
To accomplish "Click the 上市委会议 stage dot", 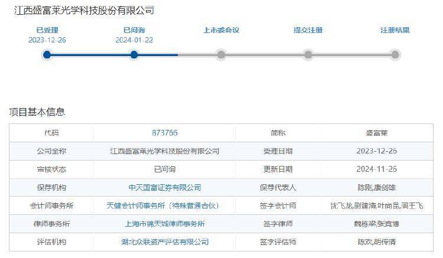I will tap(221, 55).
